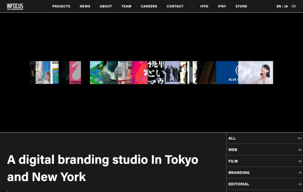Viewport: 303px width, 192px height.
Task: Visit the Store
Action: tap(241, 6)
